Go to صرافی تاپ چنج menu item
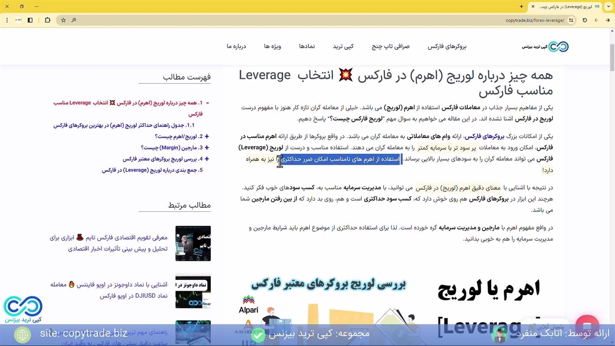 pos(390,47)
